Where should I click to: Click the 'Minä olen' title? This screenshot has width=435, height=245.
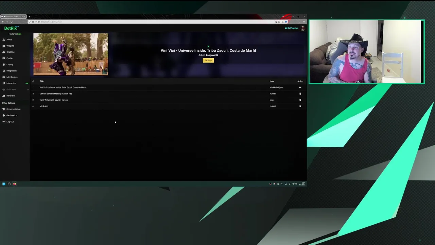click(44, 106)
